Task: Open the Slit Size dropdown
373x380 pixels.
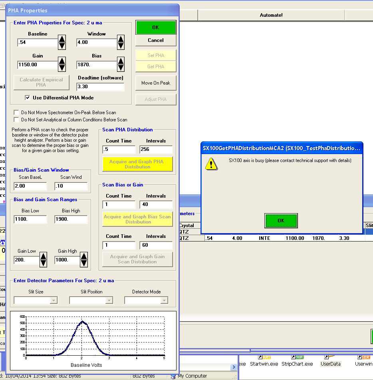Action: point(54,301)
